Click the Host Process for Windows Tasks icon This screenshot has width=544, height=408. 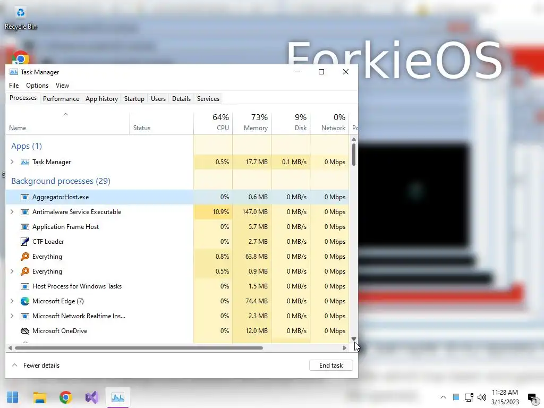(24, 286)
